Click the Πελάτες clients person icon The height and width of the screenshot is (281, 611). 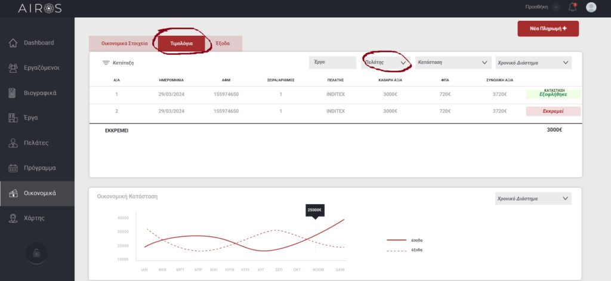click(13, 143)
